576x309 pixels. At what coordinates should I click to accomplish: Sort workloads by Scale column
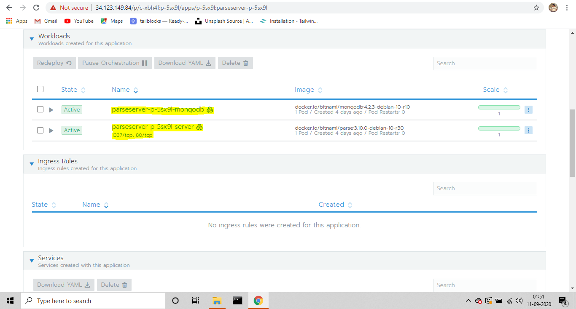(x=495, y=90)
